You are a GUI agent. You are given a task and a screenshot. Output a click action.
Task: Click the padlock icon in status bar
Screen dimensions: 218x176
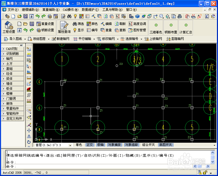[205, 173]
